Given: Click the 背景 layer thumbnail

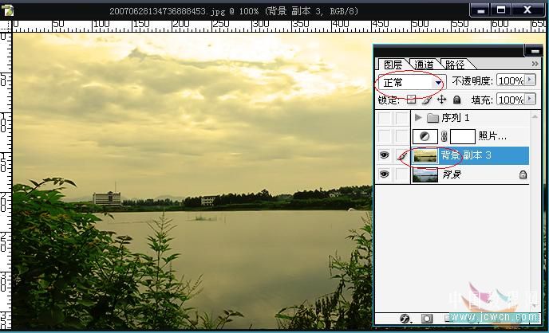Looking at the screenshot, I should click(x=425, y=174).
